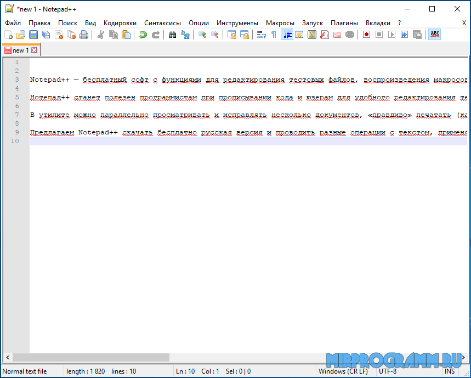
Task: Toggle ABC spell check button
Action: point(435,35)
